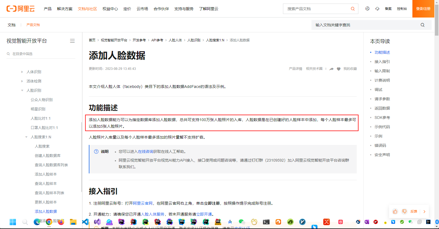Toggle the sidebar menu hamburger icon

72,41
